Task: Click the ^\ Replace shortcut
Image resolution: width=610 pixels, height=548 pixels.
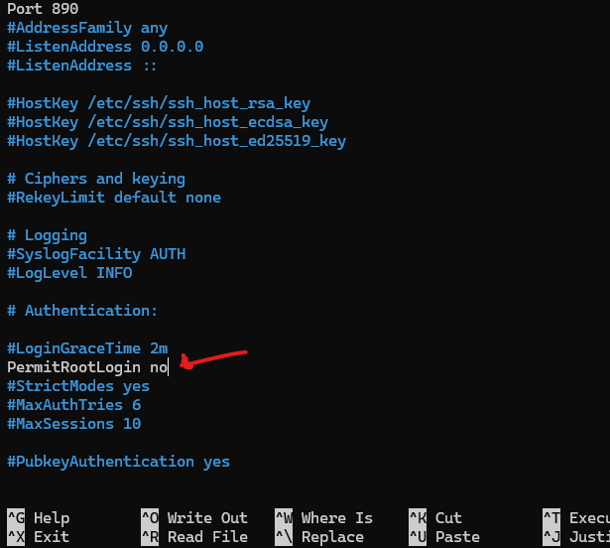Action: (x=319, y=537)
